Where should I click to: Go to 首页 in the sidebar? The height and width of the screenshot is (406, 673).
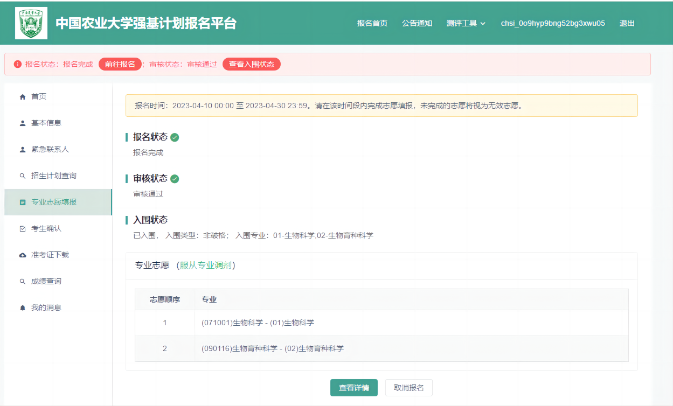click(58, 97)
